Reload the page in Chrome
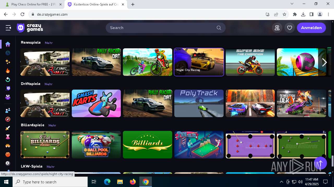 [22, 15]
